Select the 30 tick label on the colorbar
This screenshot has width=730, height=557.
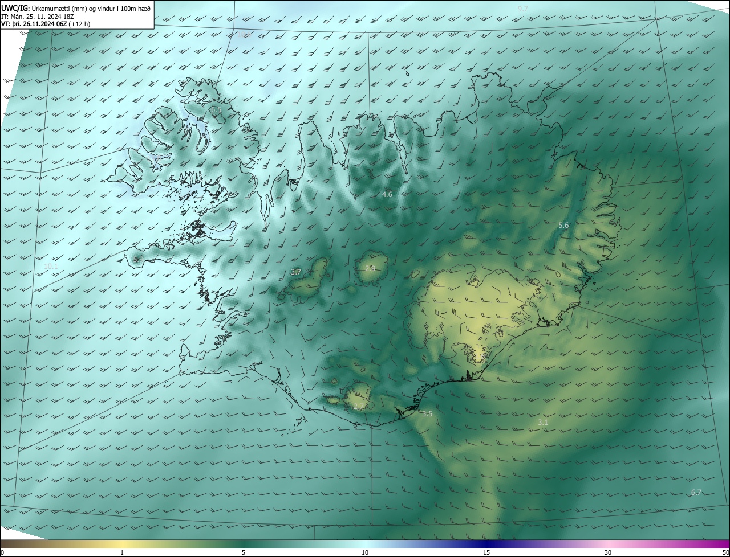(608, 552)
